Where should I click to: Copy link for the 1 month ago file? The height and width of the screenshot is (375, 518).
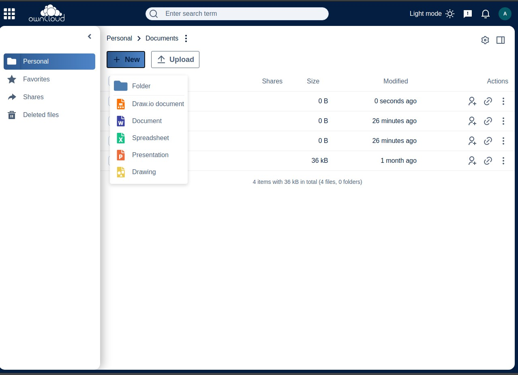[x=488, y=161]
